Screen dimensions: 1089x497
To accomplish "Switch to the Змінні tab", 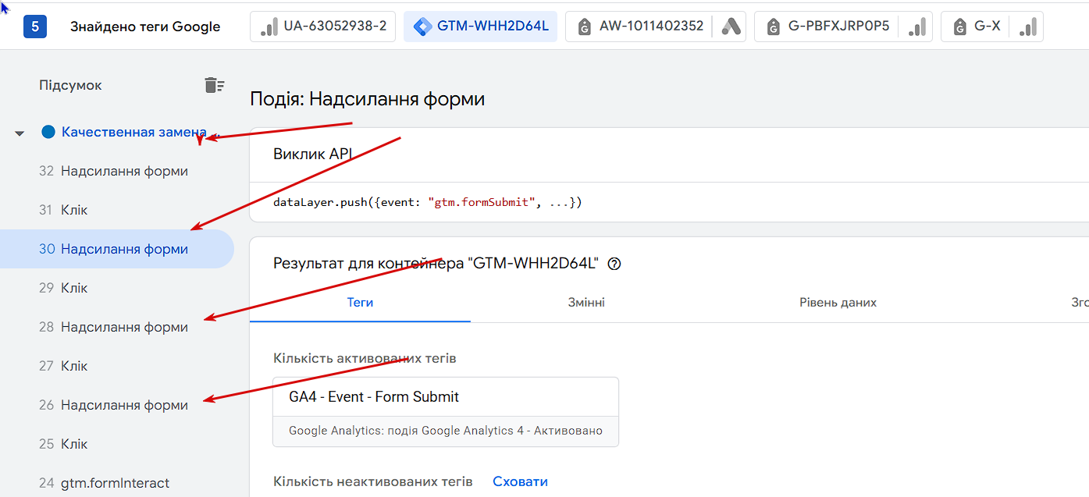I will 586,303.
